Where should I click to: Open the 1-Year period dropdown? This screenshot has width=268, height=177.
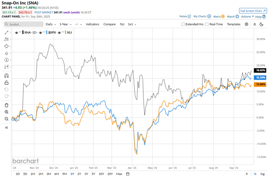(66, 24)
